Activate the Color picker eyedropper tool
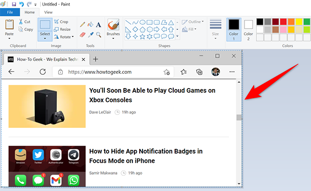Screen dimensions: 311x191 click(90, 35)
